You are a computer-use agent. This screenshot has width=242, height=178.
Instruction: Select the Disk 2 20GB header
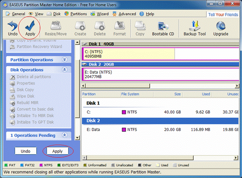click(160, 64)
